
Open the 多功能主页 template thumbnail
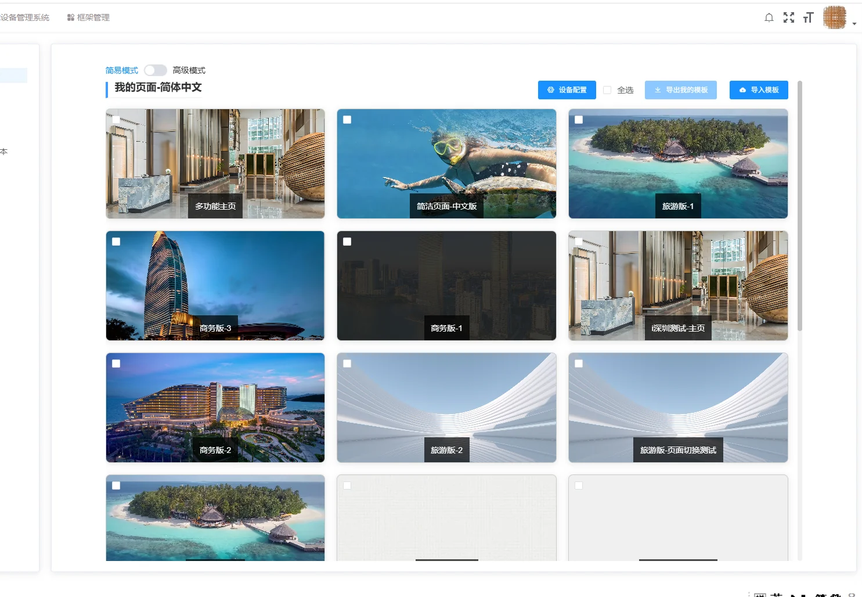[215, 164]
